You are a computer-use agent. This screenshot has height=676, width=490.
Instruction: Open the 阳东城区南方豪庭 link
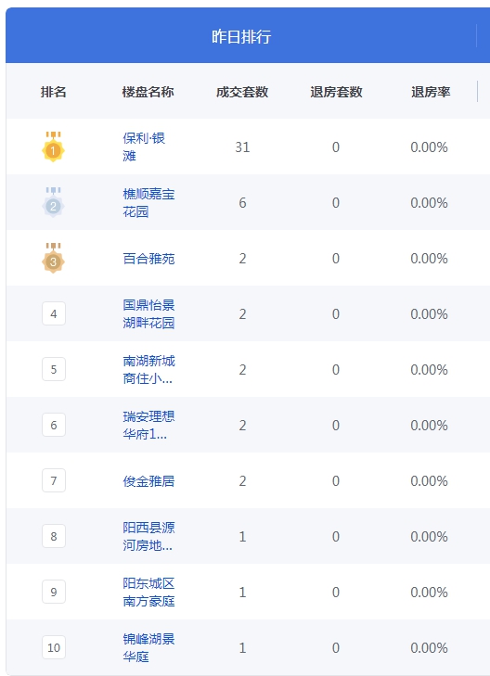[x=148, y=592]
